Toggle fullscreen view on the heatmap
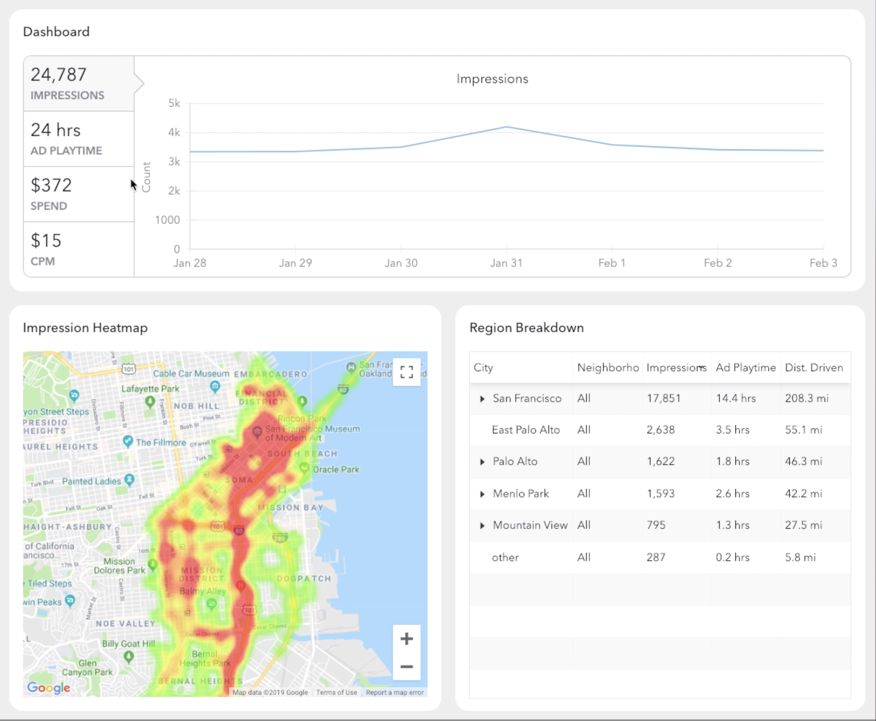Viewport: 876px width, 721px height. point(406,372)
